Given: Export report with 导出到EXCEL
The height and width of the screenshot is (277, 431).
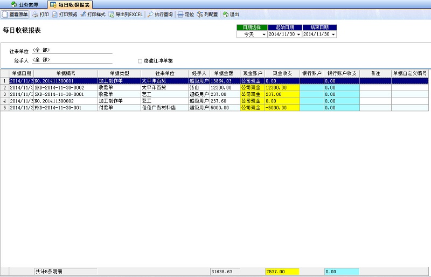Looking at the screenshot, I should point(112,15).
